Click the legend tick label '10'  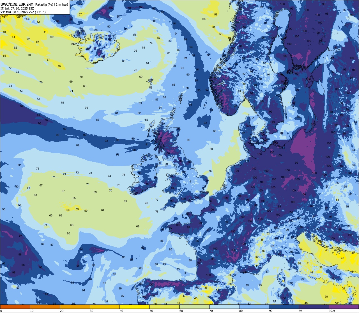click(32, 311)
